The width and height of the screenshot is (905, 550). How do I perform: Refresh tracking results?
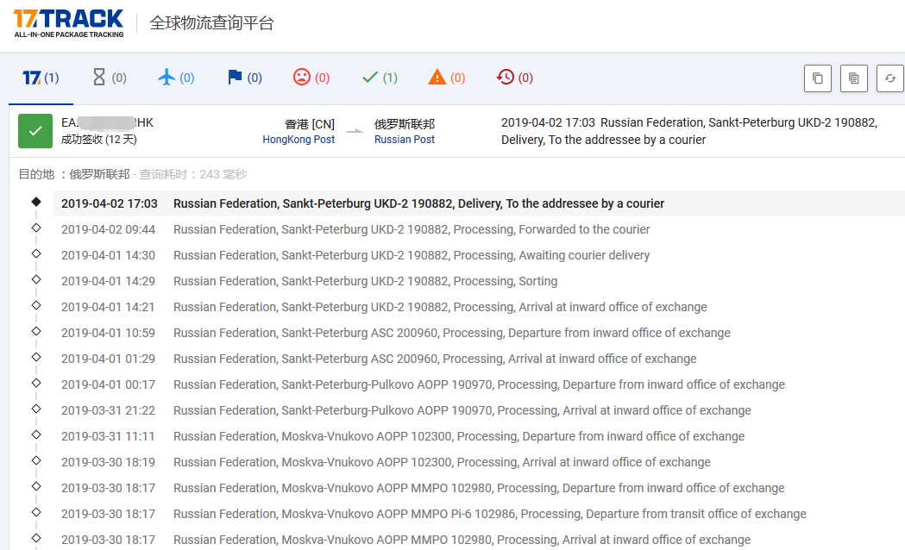[889, 78]
